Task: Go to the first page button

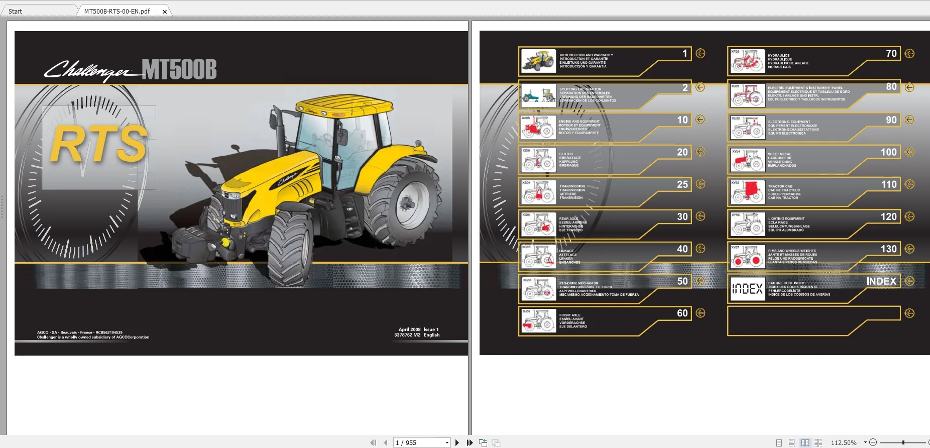Action: coord(373,442)
